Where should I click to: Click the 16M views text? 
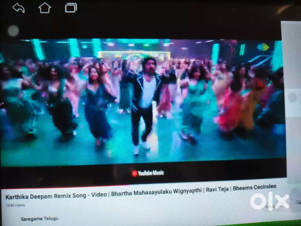15,205
